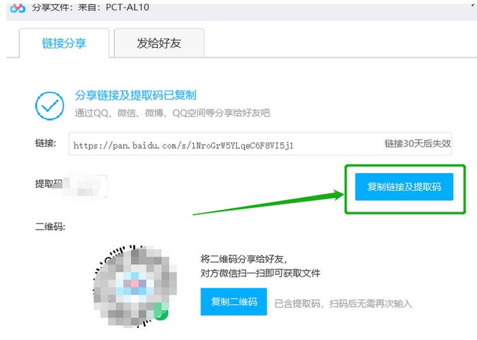The width and height of the screenshot is (477, 340).
Task: Select the share link input field
Action: pyautogui.click(x=260, y=144)
